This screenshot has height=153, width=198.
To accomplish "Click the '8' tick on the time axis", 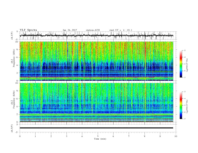I will click(144, 136).
